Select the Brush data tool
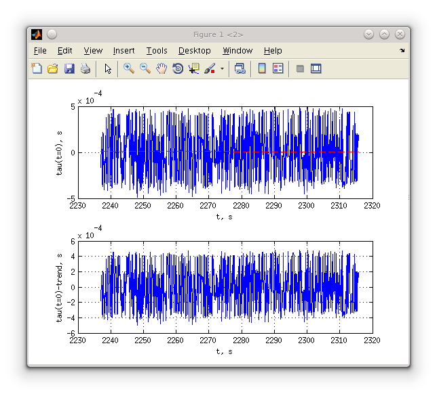Screen dimensions: 437x394 (x=210, y=68)
